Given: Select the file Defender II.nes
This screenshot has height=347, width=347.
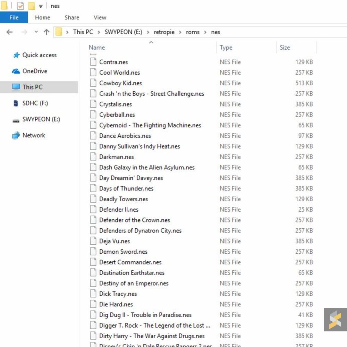Looking at the screenshot, I should [119, 209].
